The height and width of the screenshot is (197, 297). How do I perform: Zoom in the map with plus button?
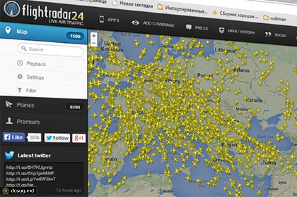click(x=94, y=36)
